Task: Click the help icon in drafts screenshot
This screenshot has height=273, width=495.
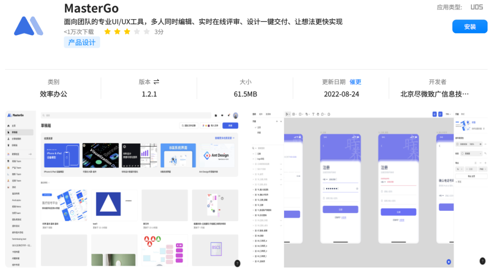Action: [237, 263]
